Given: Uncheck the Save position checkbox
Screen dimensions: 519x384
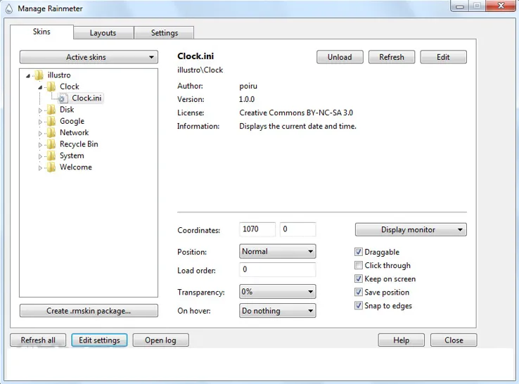Looking at the screenshot, I should pos(359,292).
